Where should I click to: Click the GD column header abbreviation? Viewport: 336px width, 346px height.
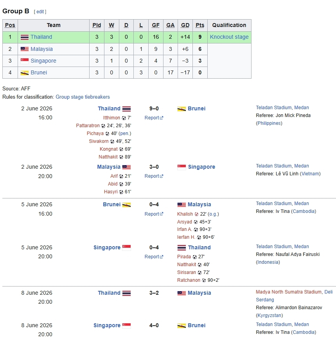(x=185, y=25)
